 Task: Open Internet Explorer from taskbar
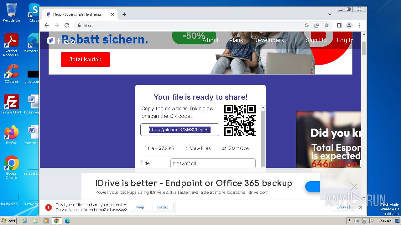[25, 221]
